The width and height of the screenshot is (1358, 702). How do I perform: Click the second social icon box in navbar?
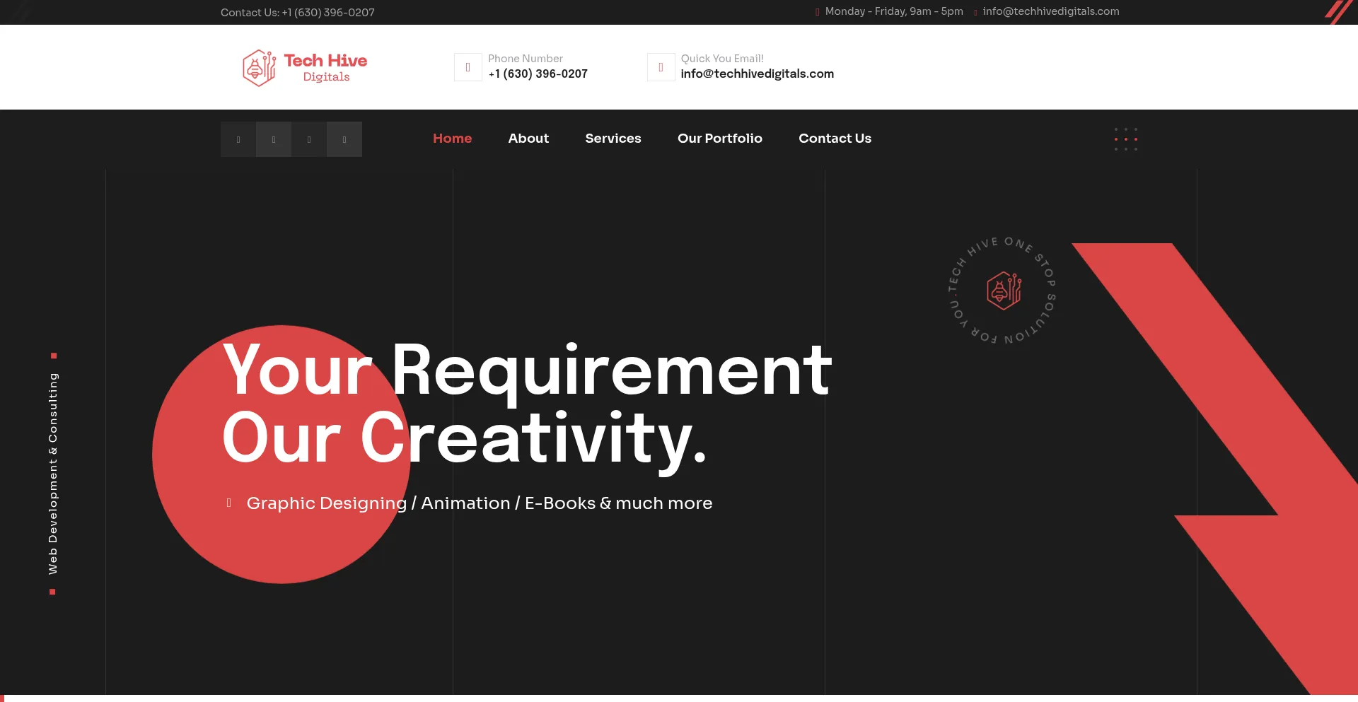274,139
